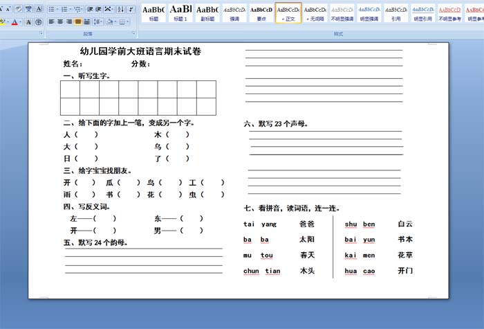Screen dimensions: 484x329
Task: Click the Borders icon
Action: (x=122, y=21)
